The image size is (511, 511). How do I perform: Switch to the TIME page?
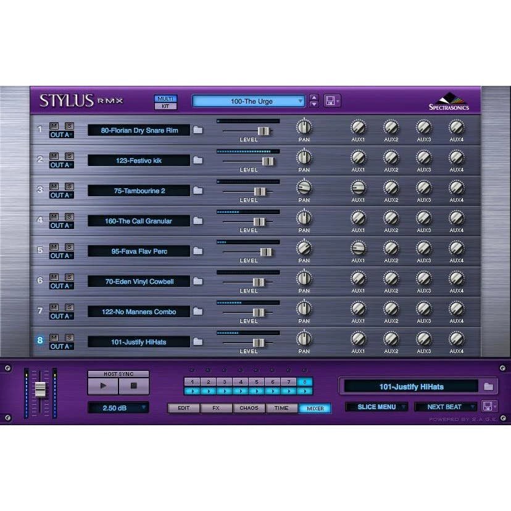[281, 408]
